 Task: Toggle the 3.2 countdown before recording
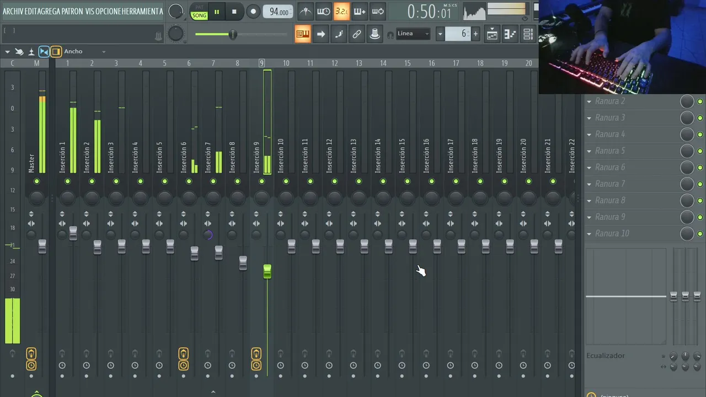[x=341, y=11]
